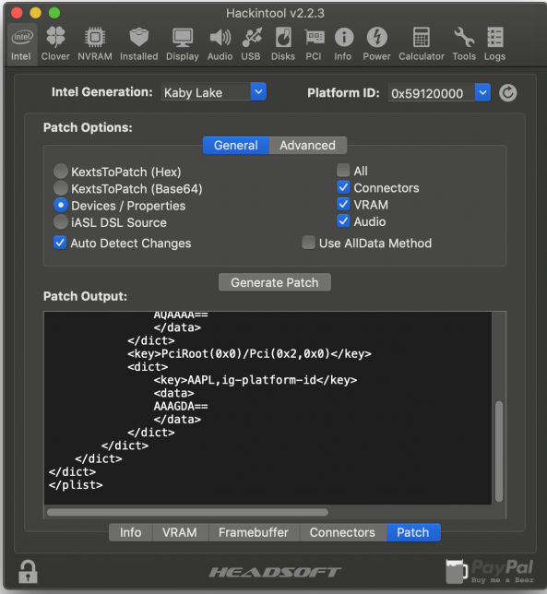Click the padlock icon
547x594 pixels.
(28, 572)
